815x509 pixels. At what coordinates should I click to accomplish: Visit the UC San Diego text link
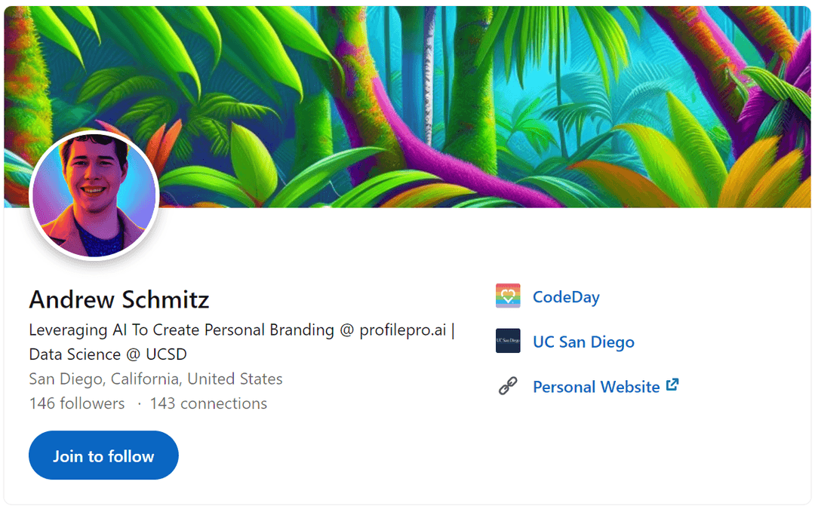point(583,342)
